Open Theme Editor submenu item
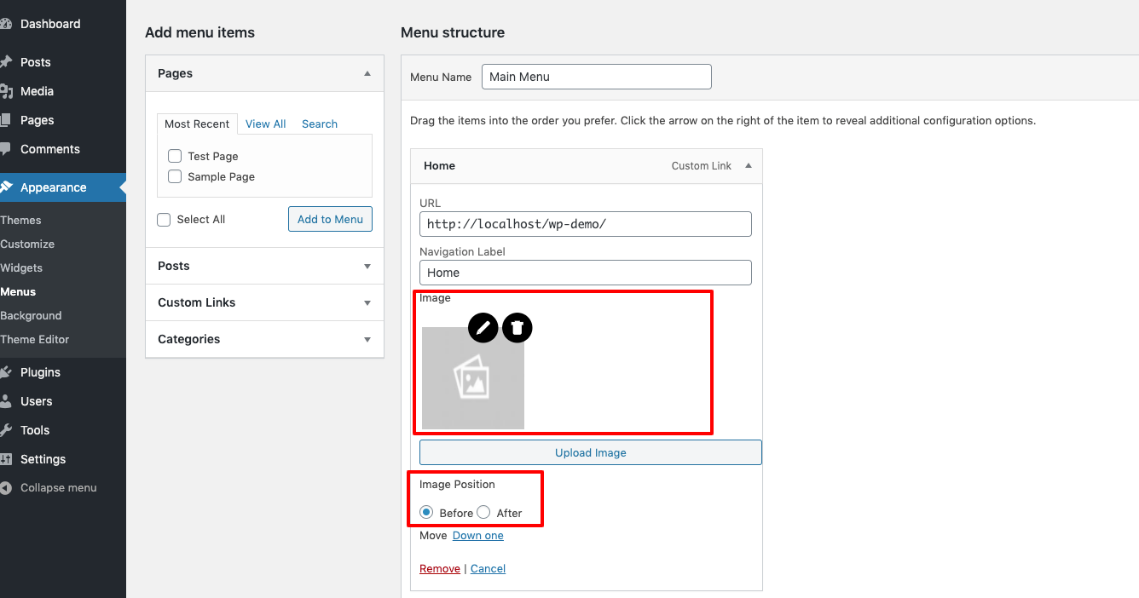This screenshot has width=1139, height=598. click(35, 339)
